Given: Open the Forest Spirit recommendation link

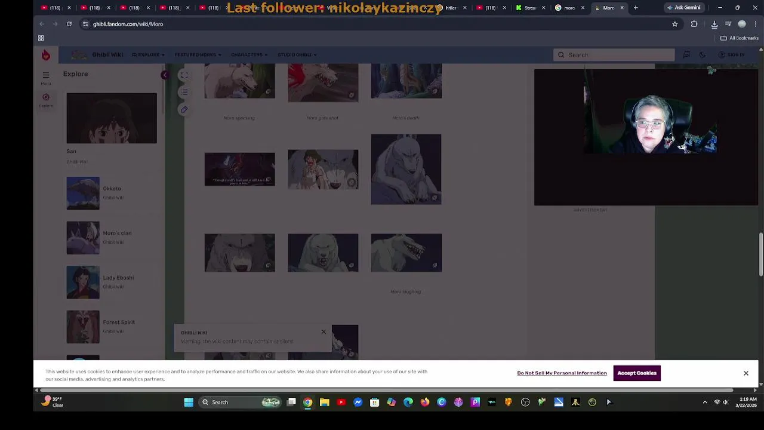Looking at the screenshot, I should tap(112, 327).
